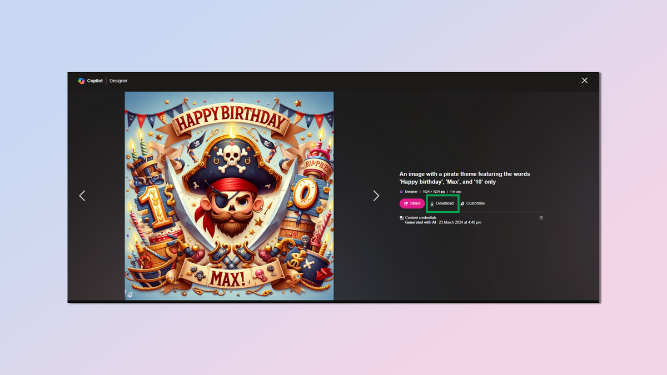Click the Designer link in the image metadata
Viewport: 667px width, 375px height.
point(411,191)
